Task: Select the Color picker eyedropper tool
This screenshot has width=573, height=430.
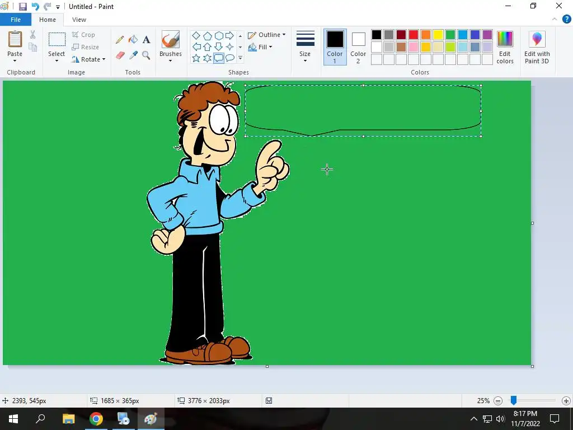Action: point(133,55)
